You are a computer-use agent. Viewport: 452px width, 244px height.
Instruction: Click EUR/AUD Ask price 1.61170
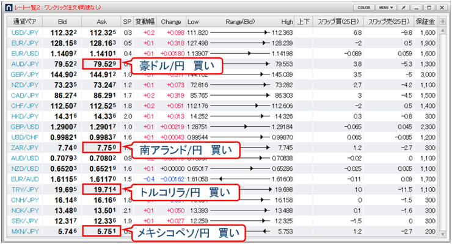pyautogui.click(x=103, y=179)
